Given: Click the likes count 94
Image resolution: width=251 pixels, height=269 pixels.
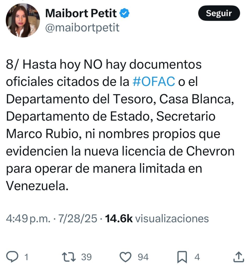Looking at the screenshot, I should (143, 257).
